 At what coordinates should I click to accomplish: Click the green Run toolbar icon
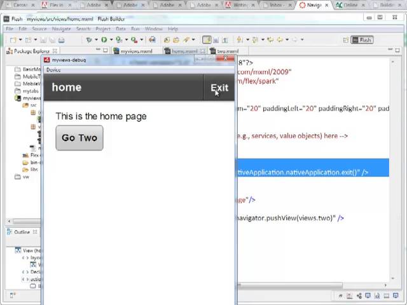click(104, 40)
